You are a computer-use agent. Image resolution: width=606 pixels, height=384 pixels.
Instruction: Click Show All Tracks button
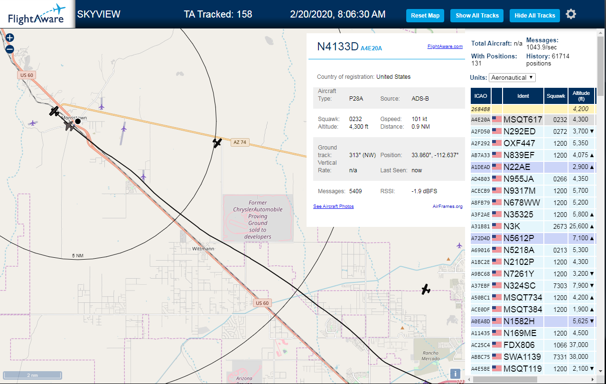click(477, 15)
